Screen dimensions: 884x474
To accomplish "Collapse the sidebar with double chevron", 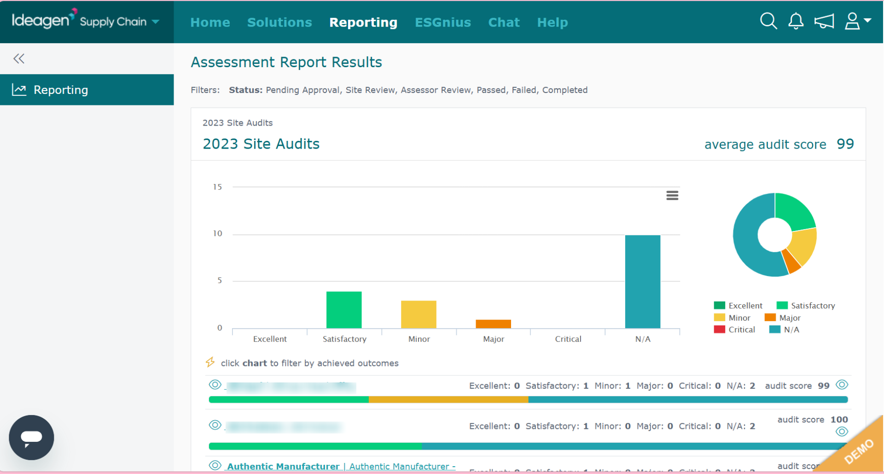I will 19,58.
